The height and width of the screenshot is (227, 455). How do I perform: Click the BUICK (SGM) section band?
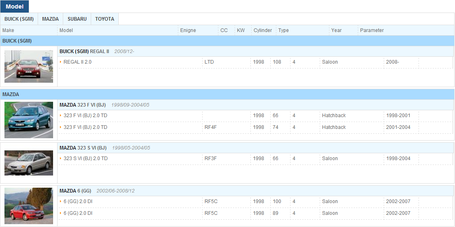[227, 41]
